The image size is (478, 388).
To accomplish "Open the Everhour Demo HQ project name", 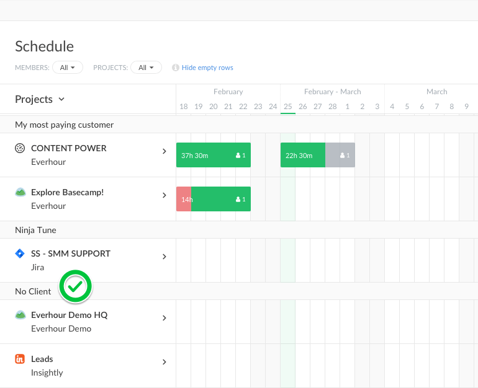I will (69, 315).
